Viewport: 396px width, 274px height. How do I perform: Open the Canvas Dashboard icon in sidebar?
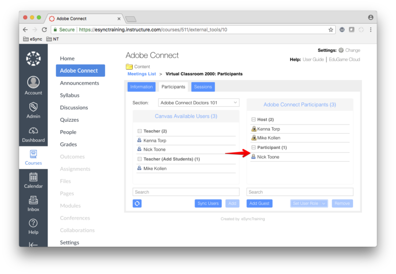tap(33, 132)
